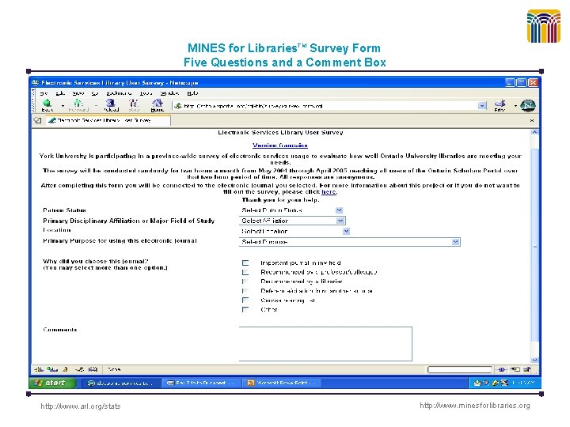Open the Window menu
This screenshot has height=427, width=570.
click(169, 93)
